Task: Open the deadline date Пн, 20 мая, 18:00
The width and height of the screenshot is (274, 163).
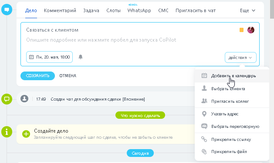Action: (50, 57)
